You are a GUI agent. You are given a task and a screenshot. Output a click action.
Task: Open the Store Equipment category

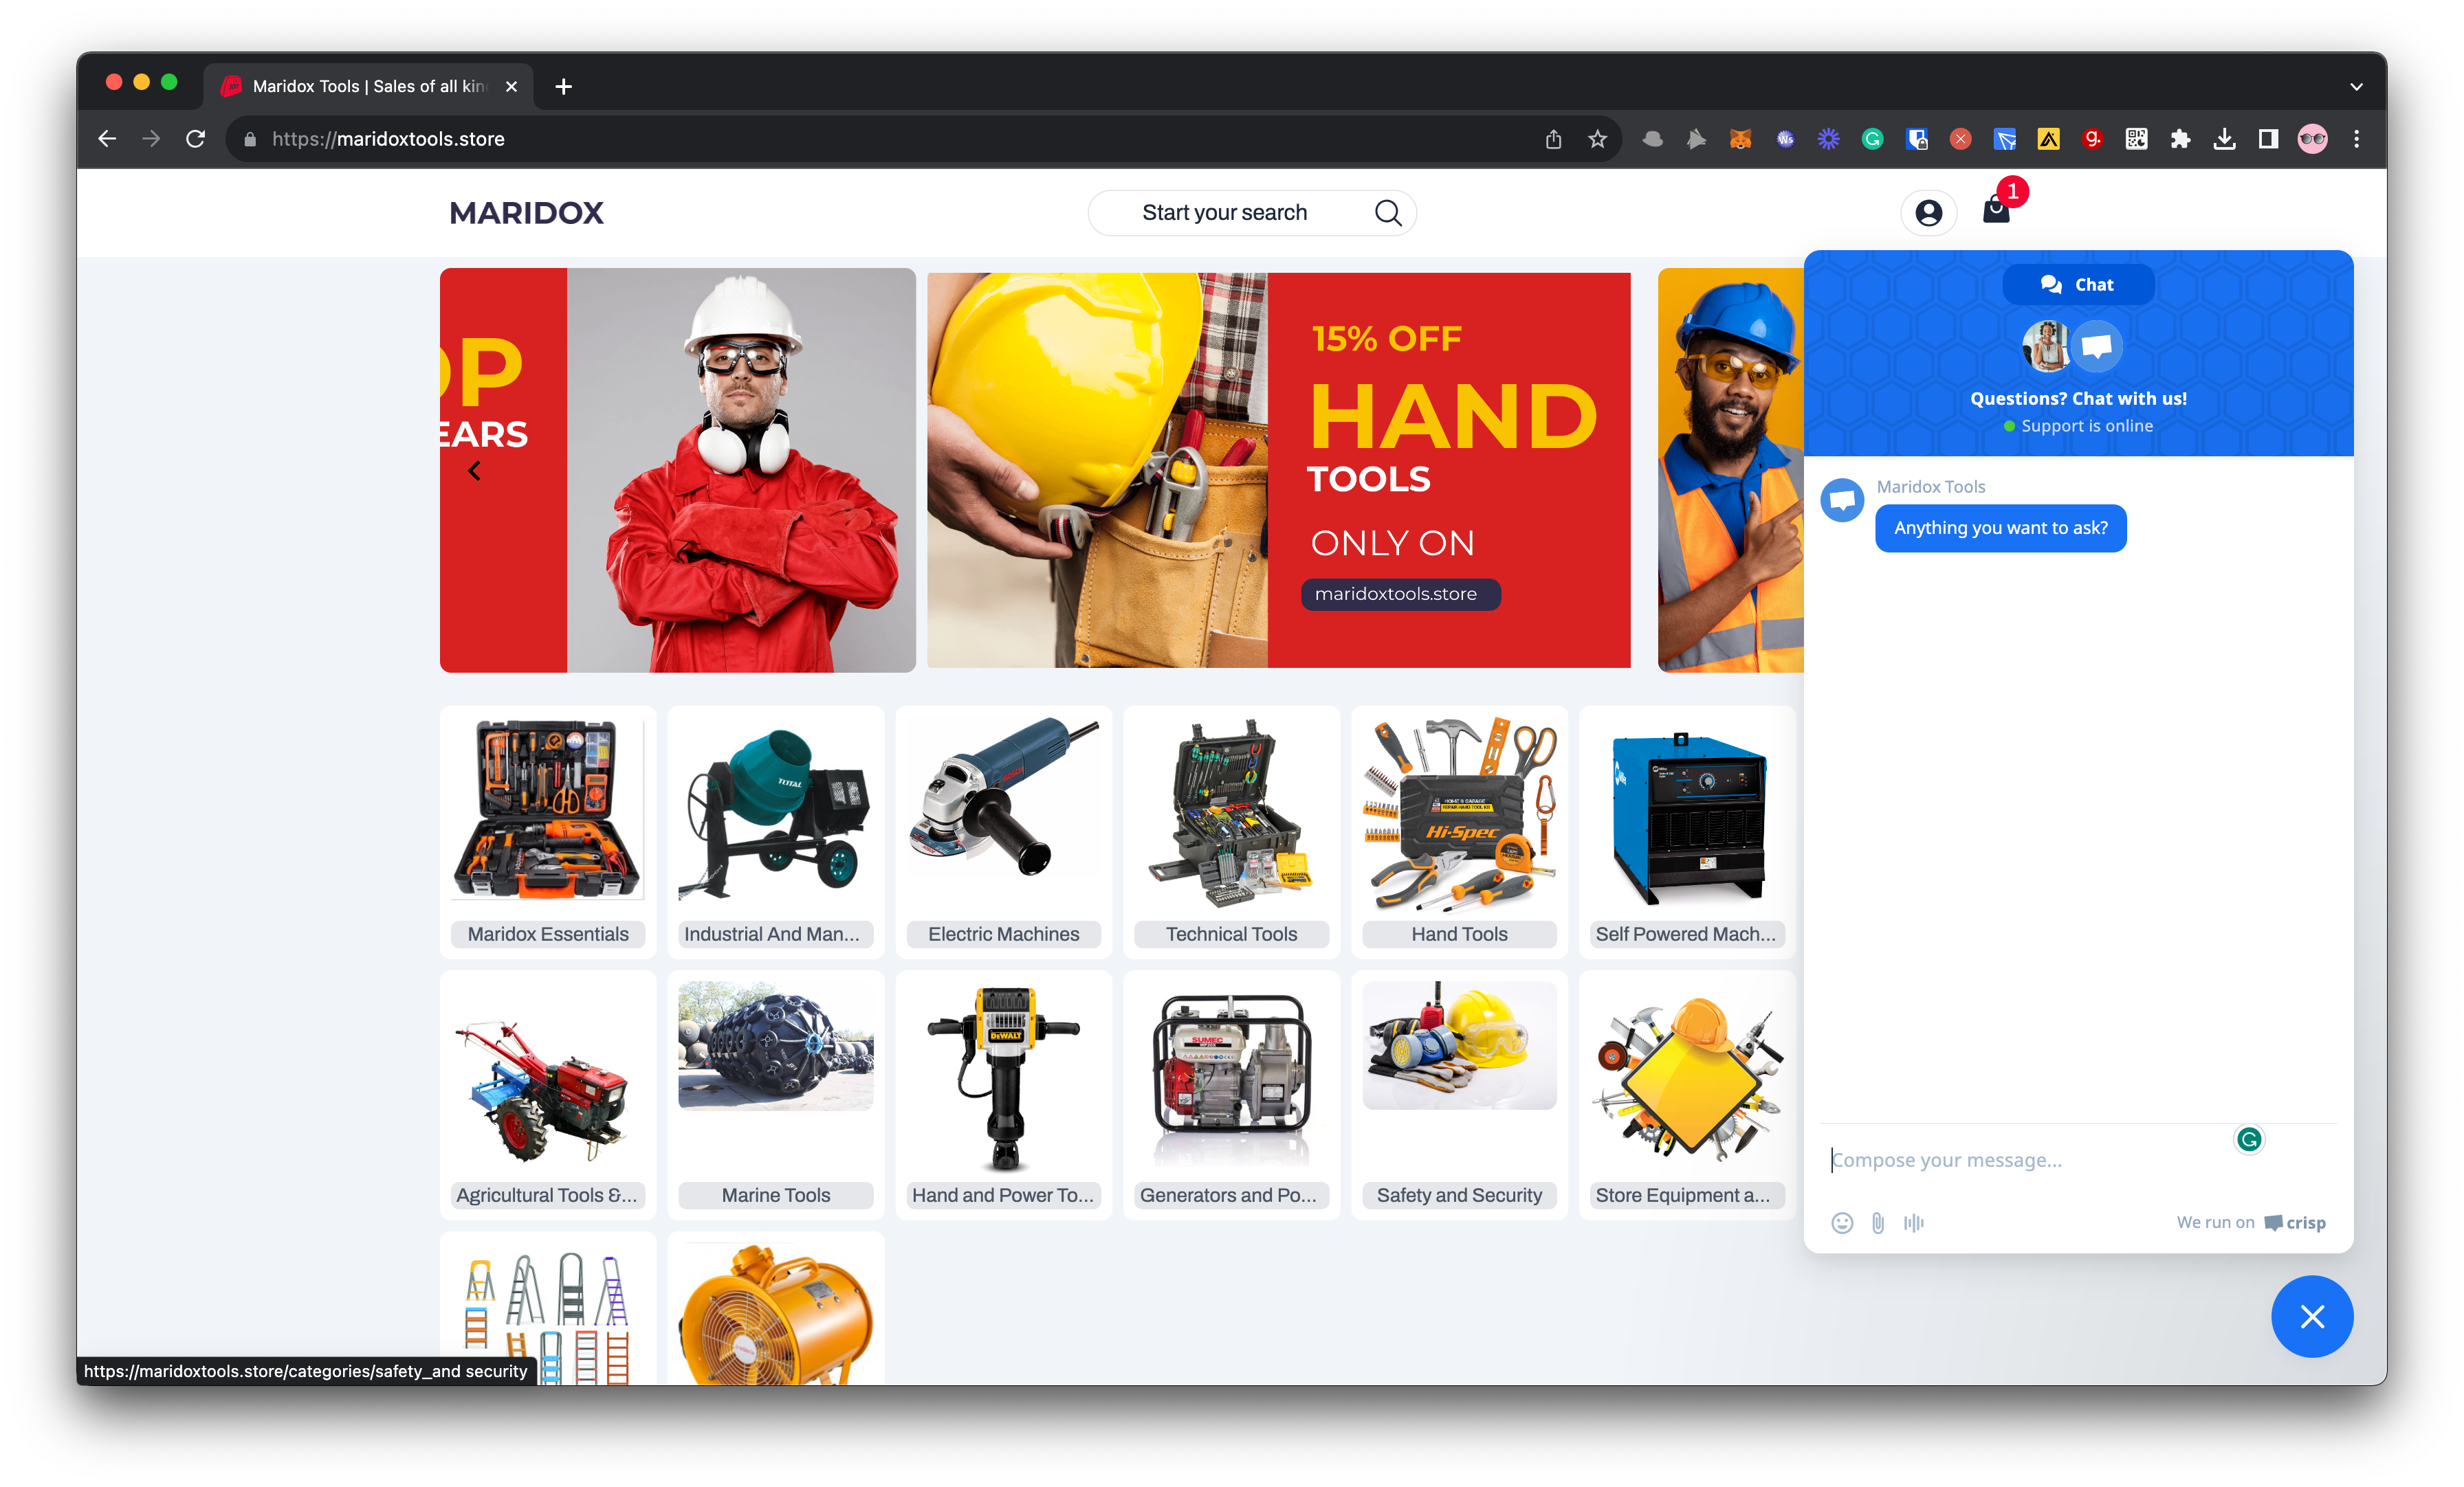1687,1094
